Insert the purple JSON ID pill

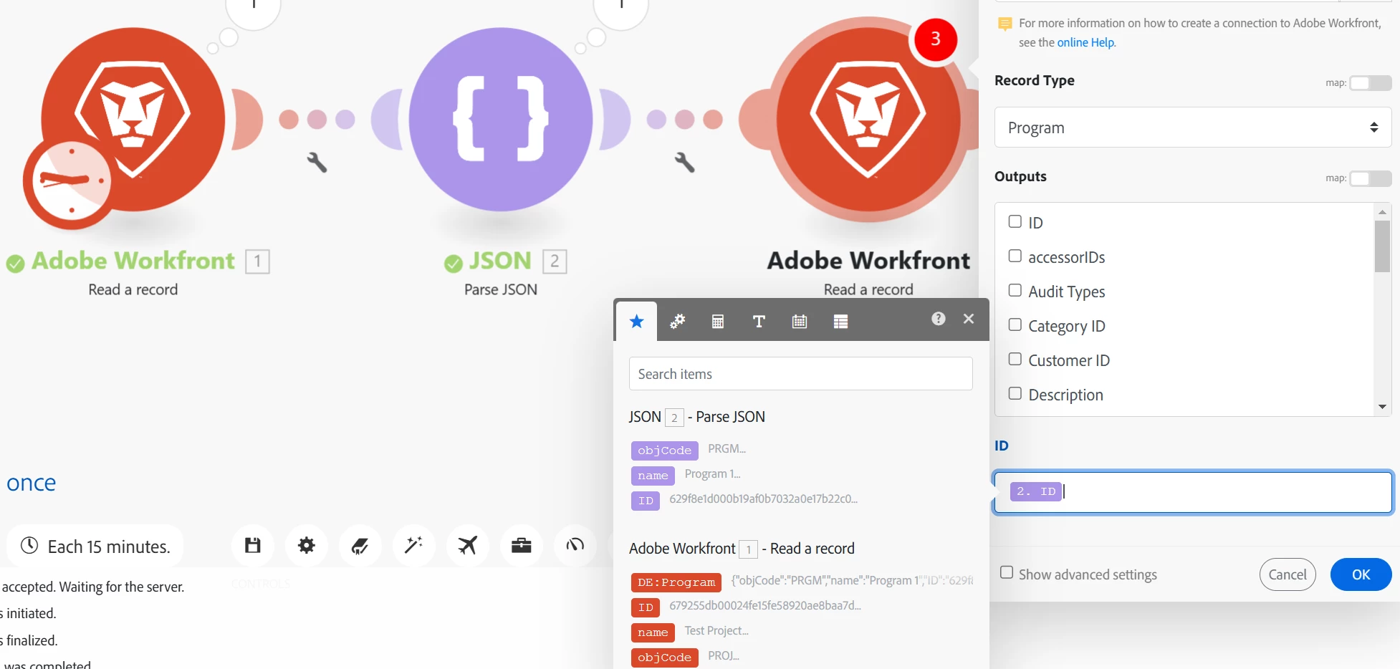646,501
